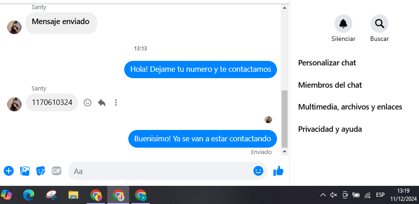The image size is (419, 204).
Task: Click Santy's avatar beside the phone number
Action: point(15,104)
